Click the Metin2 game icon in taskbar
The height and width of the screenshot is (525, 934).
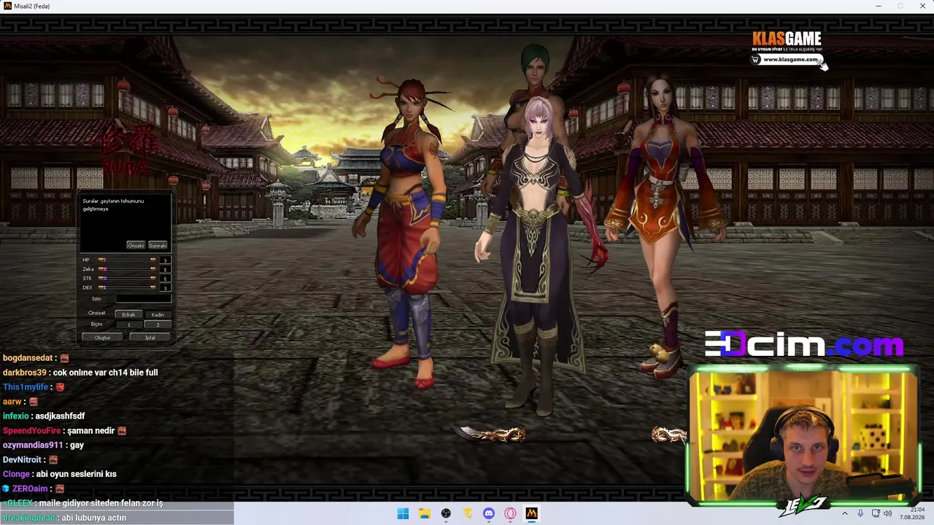(x=531, y=513)
